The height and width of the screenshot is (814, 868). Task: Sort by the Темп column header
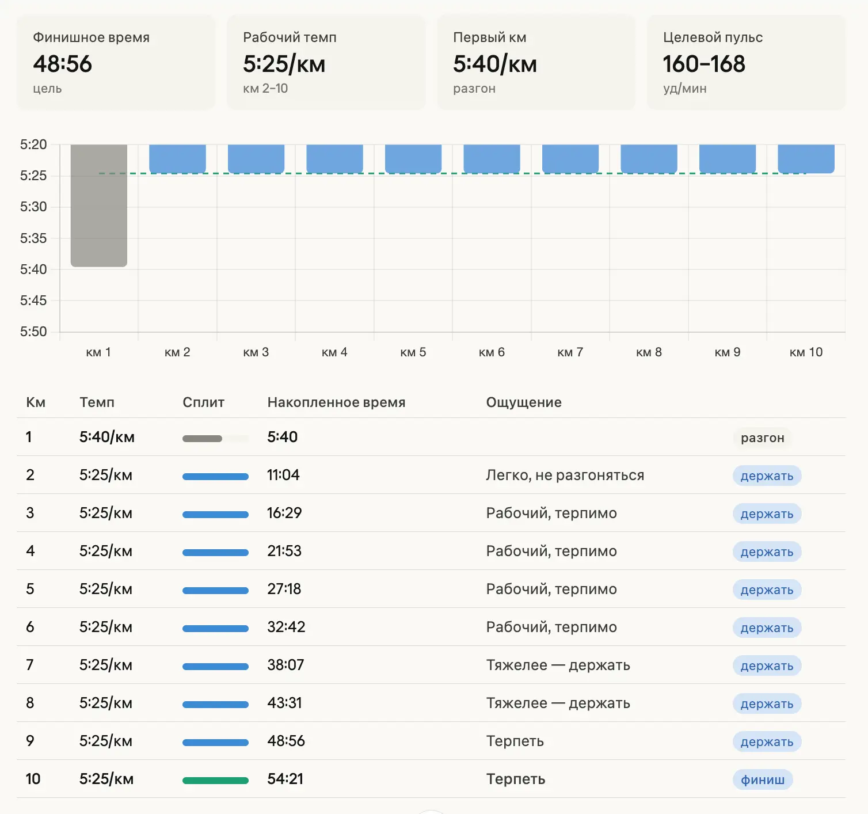97,402
